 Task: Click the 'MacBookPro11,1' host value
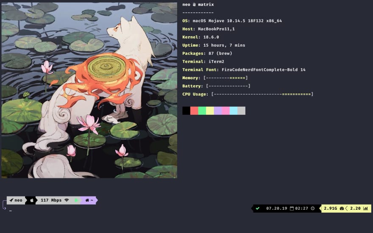[216, 29]
